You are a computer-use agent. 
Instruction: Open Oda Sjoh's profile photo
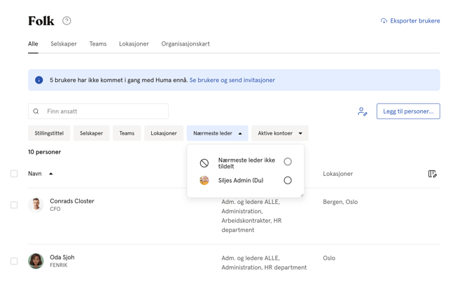tap(36, 261)
